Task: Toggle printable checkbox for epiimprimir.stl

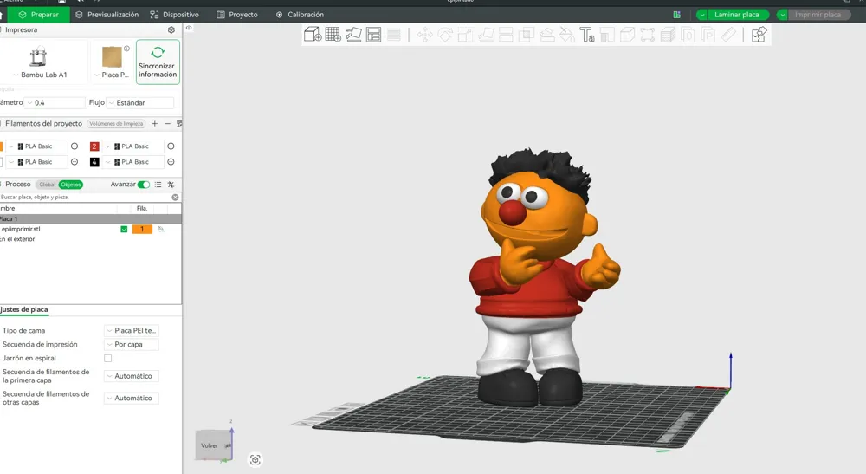Action: tap(124, 230)
